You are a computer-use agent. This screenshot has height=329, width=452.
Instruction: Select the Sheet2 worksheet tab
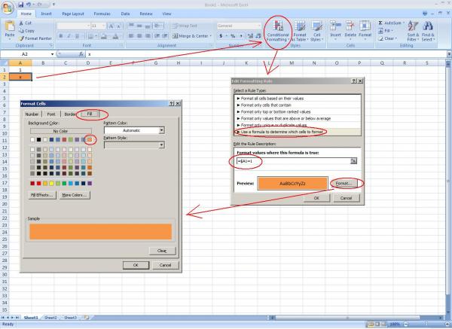pos(50,318)
